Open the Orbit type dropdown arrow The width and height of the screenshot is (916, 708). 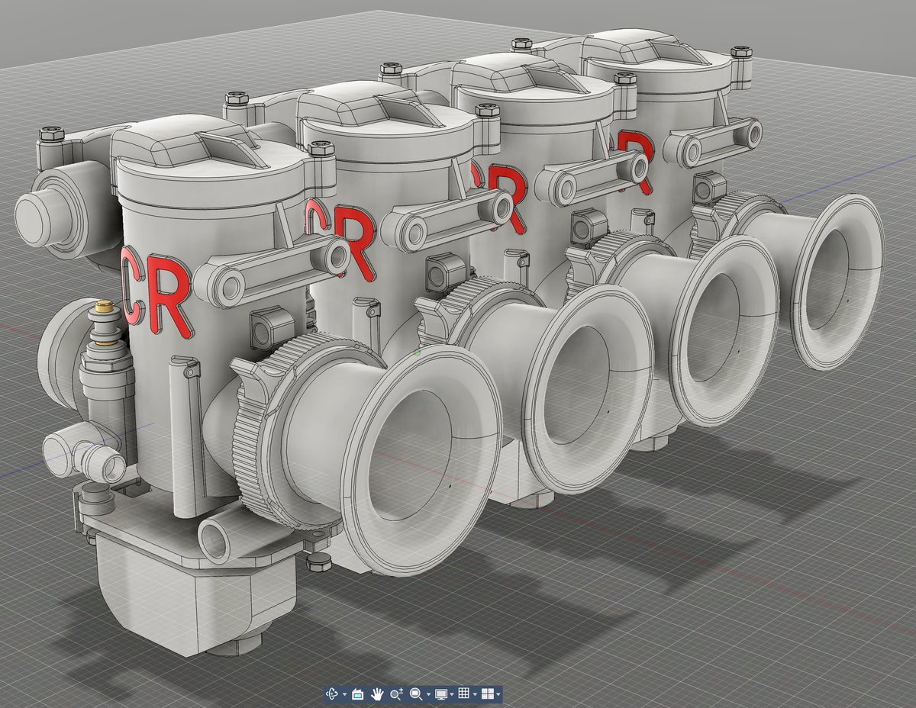[x=345, y=694]
